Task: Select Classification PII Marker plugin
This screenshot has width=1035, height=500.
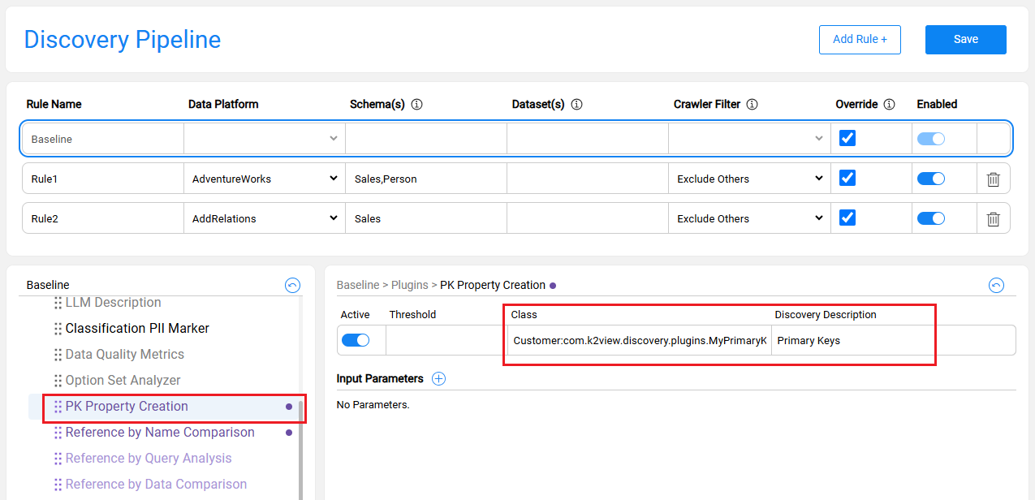Action: tap(137, 329)
